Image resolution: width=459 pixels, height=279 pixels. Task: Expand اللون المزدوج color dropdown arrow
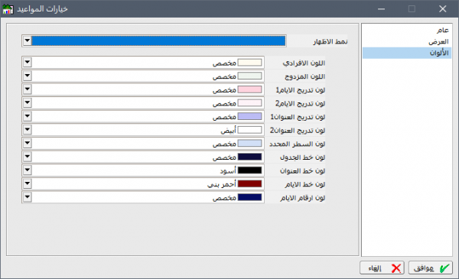coord(28,76)
